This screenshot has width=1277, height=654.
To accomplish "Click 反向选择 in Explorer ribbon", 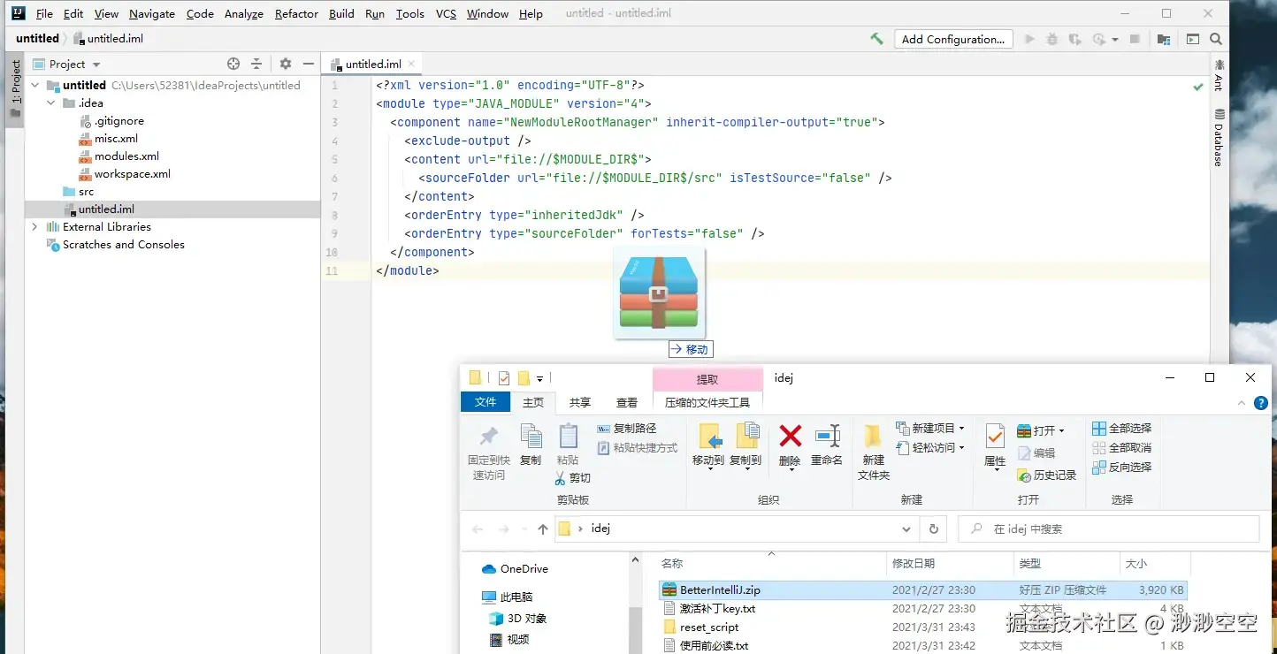I will (x=1121, y=468).
